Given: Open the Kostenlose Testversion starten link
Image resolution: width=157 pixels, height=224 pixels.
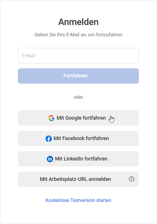Looking at the screenshot, I should pyautogui.click(x=78, y=200).
